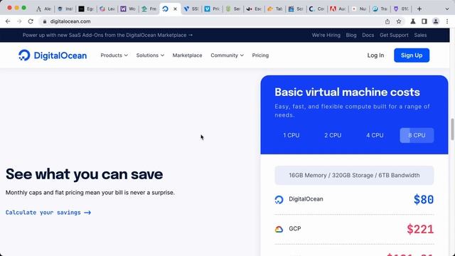Go to the Pricing nav link
455x256 pixels.
click(x=260, y=55)
